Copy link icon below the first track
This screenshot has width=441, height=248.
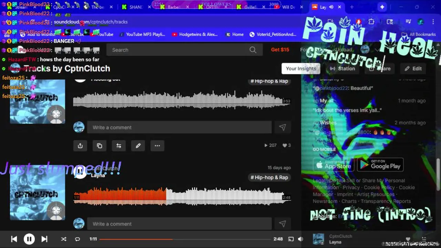pos(100,146)
